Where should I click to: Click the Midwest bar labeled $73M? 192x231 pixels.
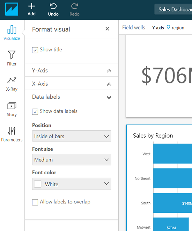[171, 224]
